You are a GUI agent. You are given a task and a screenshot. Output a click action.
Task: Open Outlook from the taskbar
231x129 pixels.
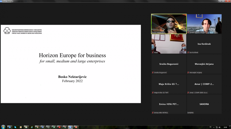click(x=9, y=127)
